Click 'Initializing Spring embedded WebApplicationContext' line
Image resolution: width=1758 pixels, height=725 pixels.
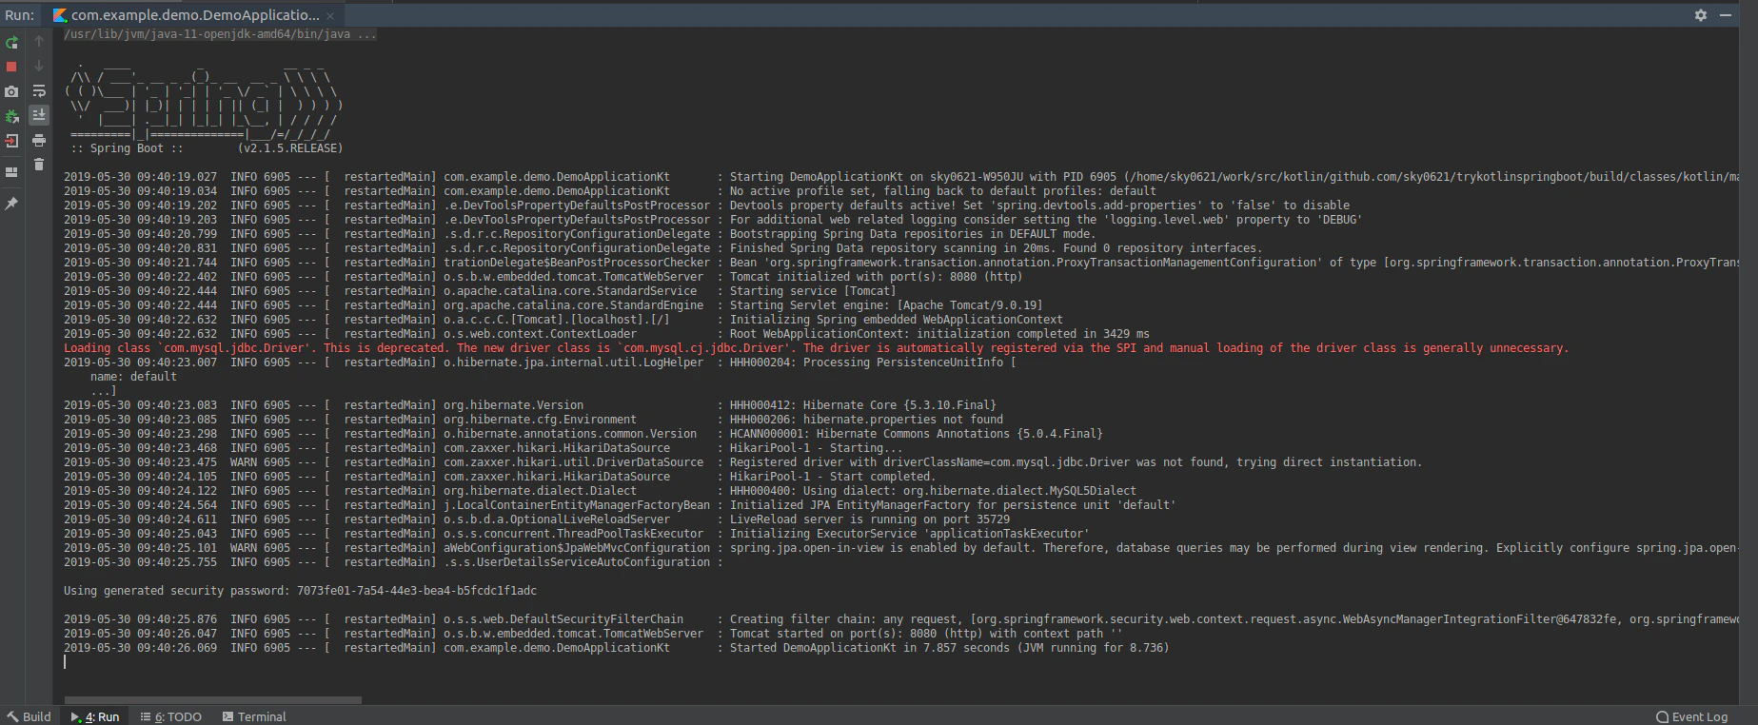563,320
